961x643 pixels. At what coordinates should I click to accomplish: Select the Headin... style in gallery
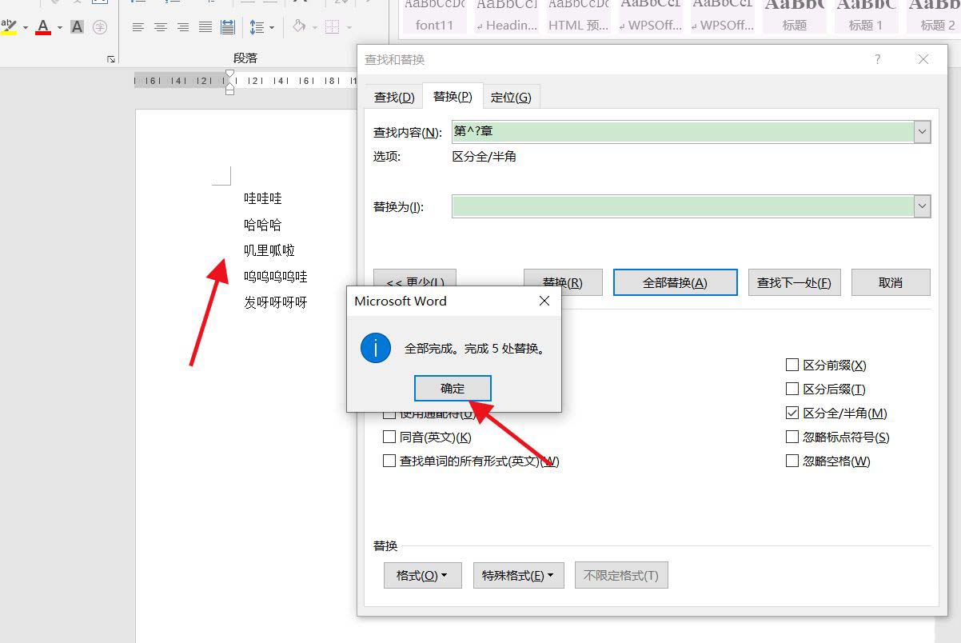pyautogui.click(x=507, y=16)
